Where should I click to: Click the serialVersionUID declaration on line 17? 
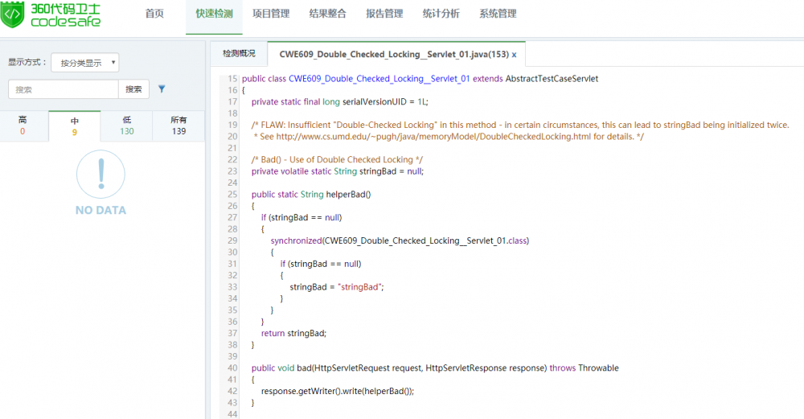tap(339, 101)
